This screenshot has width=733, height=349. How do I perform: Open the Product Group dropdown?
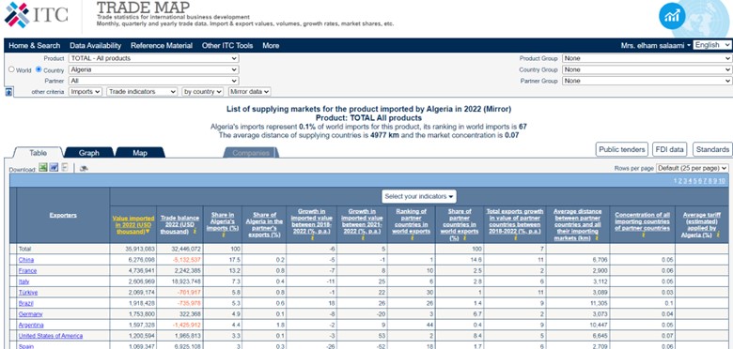pyautogui.click(x=647, y=58)
